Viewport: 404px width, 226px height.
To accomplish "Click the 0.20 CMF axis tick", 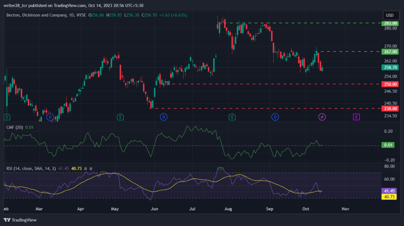I will pos(388,131).
